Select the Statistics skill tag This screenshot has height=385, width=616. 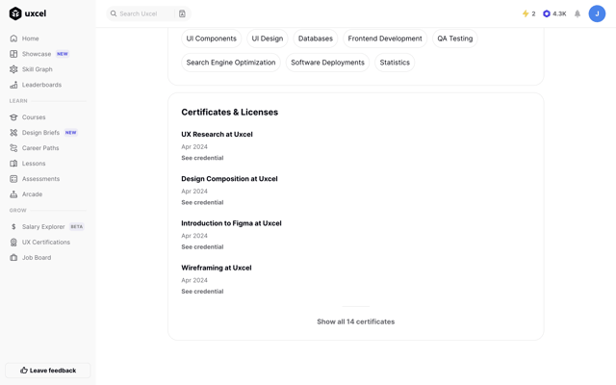(395, 63)
